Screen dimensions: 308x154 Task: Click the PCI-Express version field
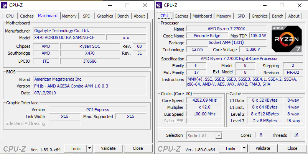[x=97, y=110]
